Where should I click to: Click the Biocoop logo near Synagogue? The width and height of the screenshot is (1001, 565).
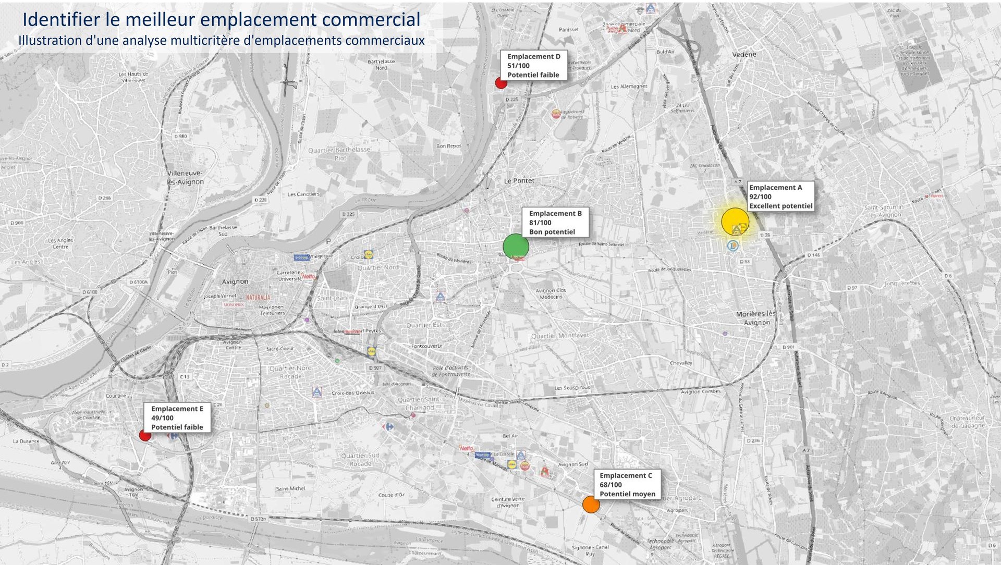pos(302,257)
